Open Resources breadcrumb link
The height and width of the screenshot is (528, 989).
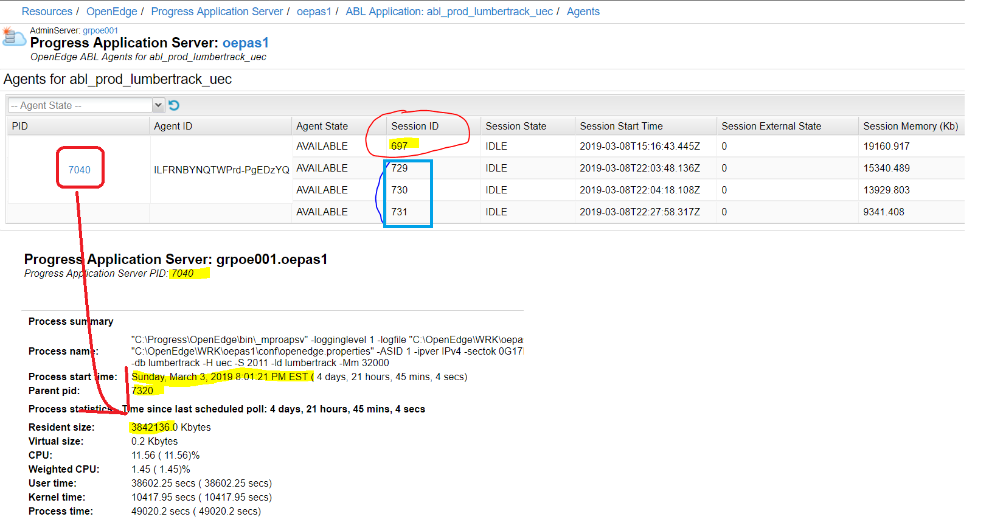47,12
